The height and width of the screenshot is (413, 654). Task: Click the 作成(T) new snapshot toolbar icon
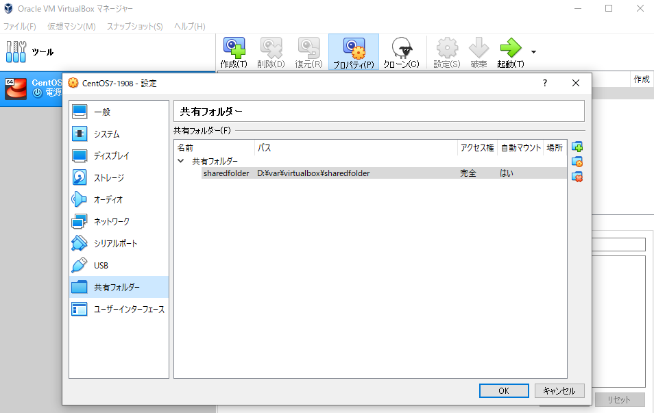[234, 52]
